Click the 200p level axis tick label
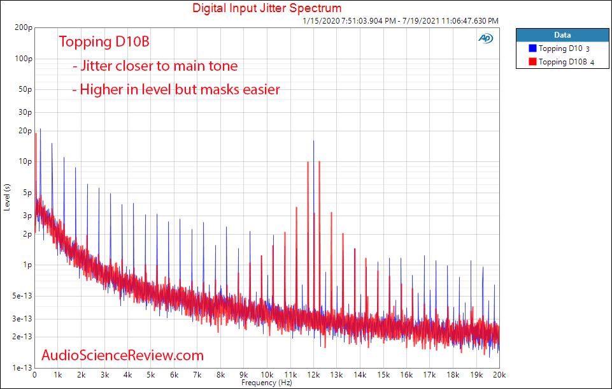The image size is (612, 389). tap(24, 27)
